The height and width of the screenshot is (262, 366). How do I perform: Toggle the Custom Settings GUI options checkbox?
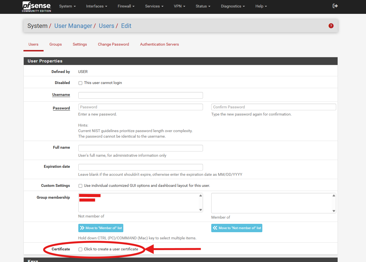80,186
